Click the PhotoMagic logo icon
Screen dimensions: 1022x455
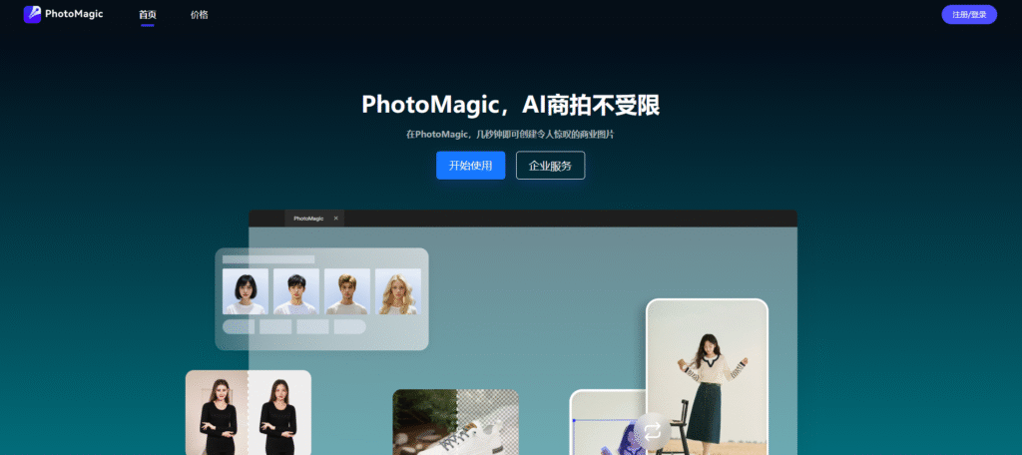point(32,14)
